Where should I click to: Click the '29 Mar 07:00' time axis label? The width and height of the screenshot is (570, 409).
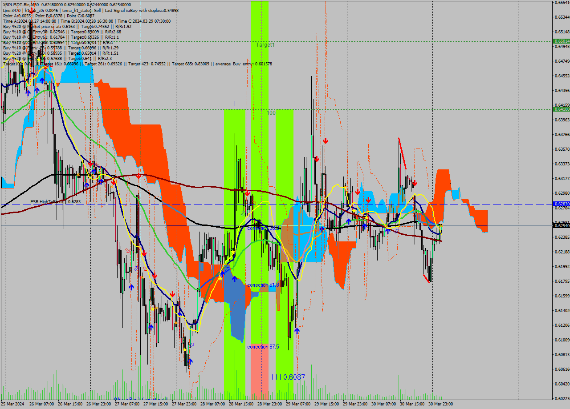point(298,404)
